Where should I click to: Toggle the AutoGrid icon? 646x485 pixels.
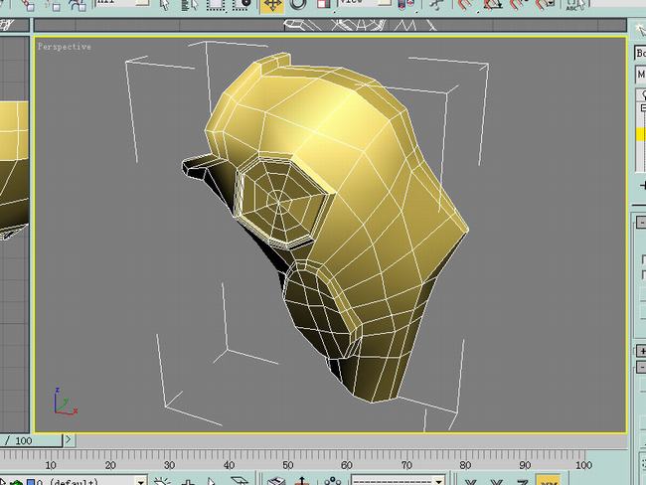302,481
